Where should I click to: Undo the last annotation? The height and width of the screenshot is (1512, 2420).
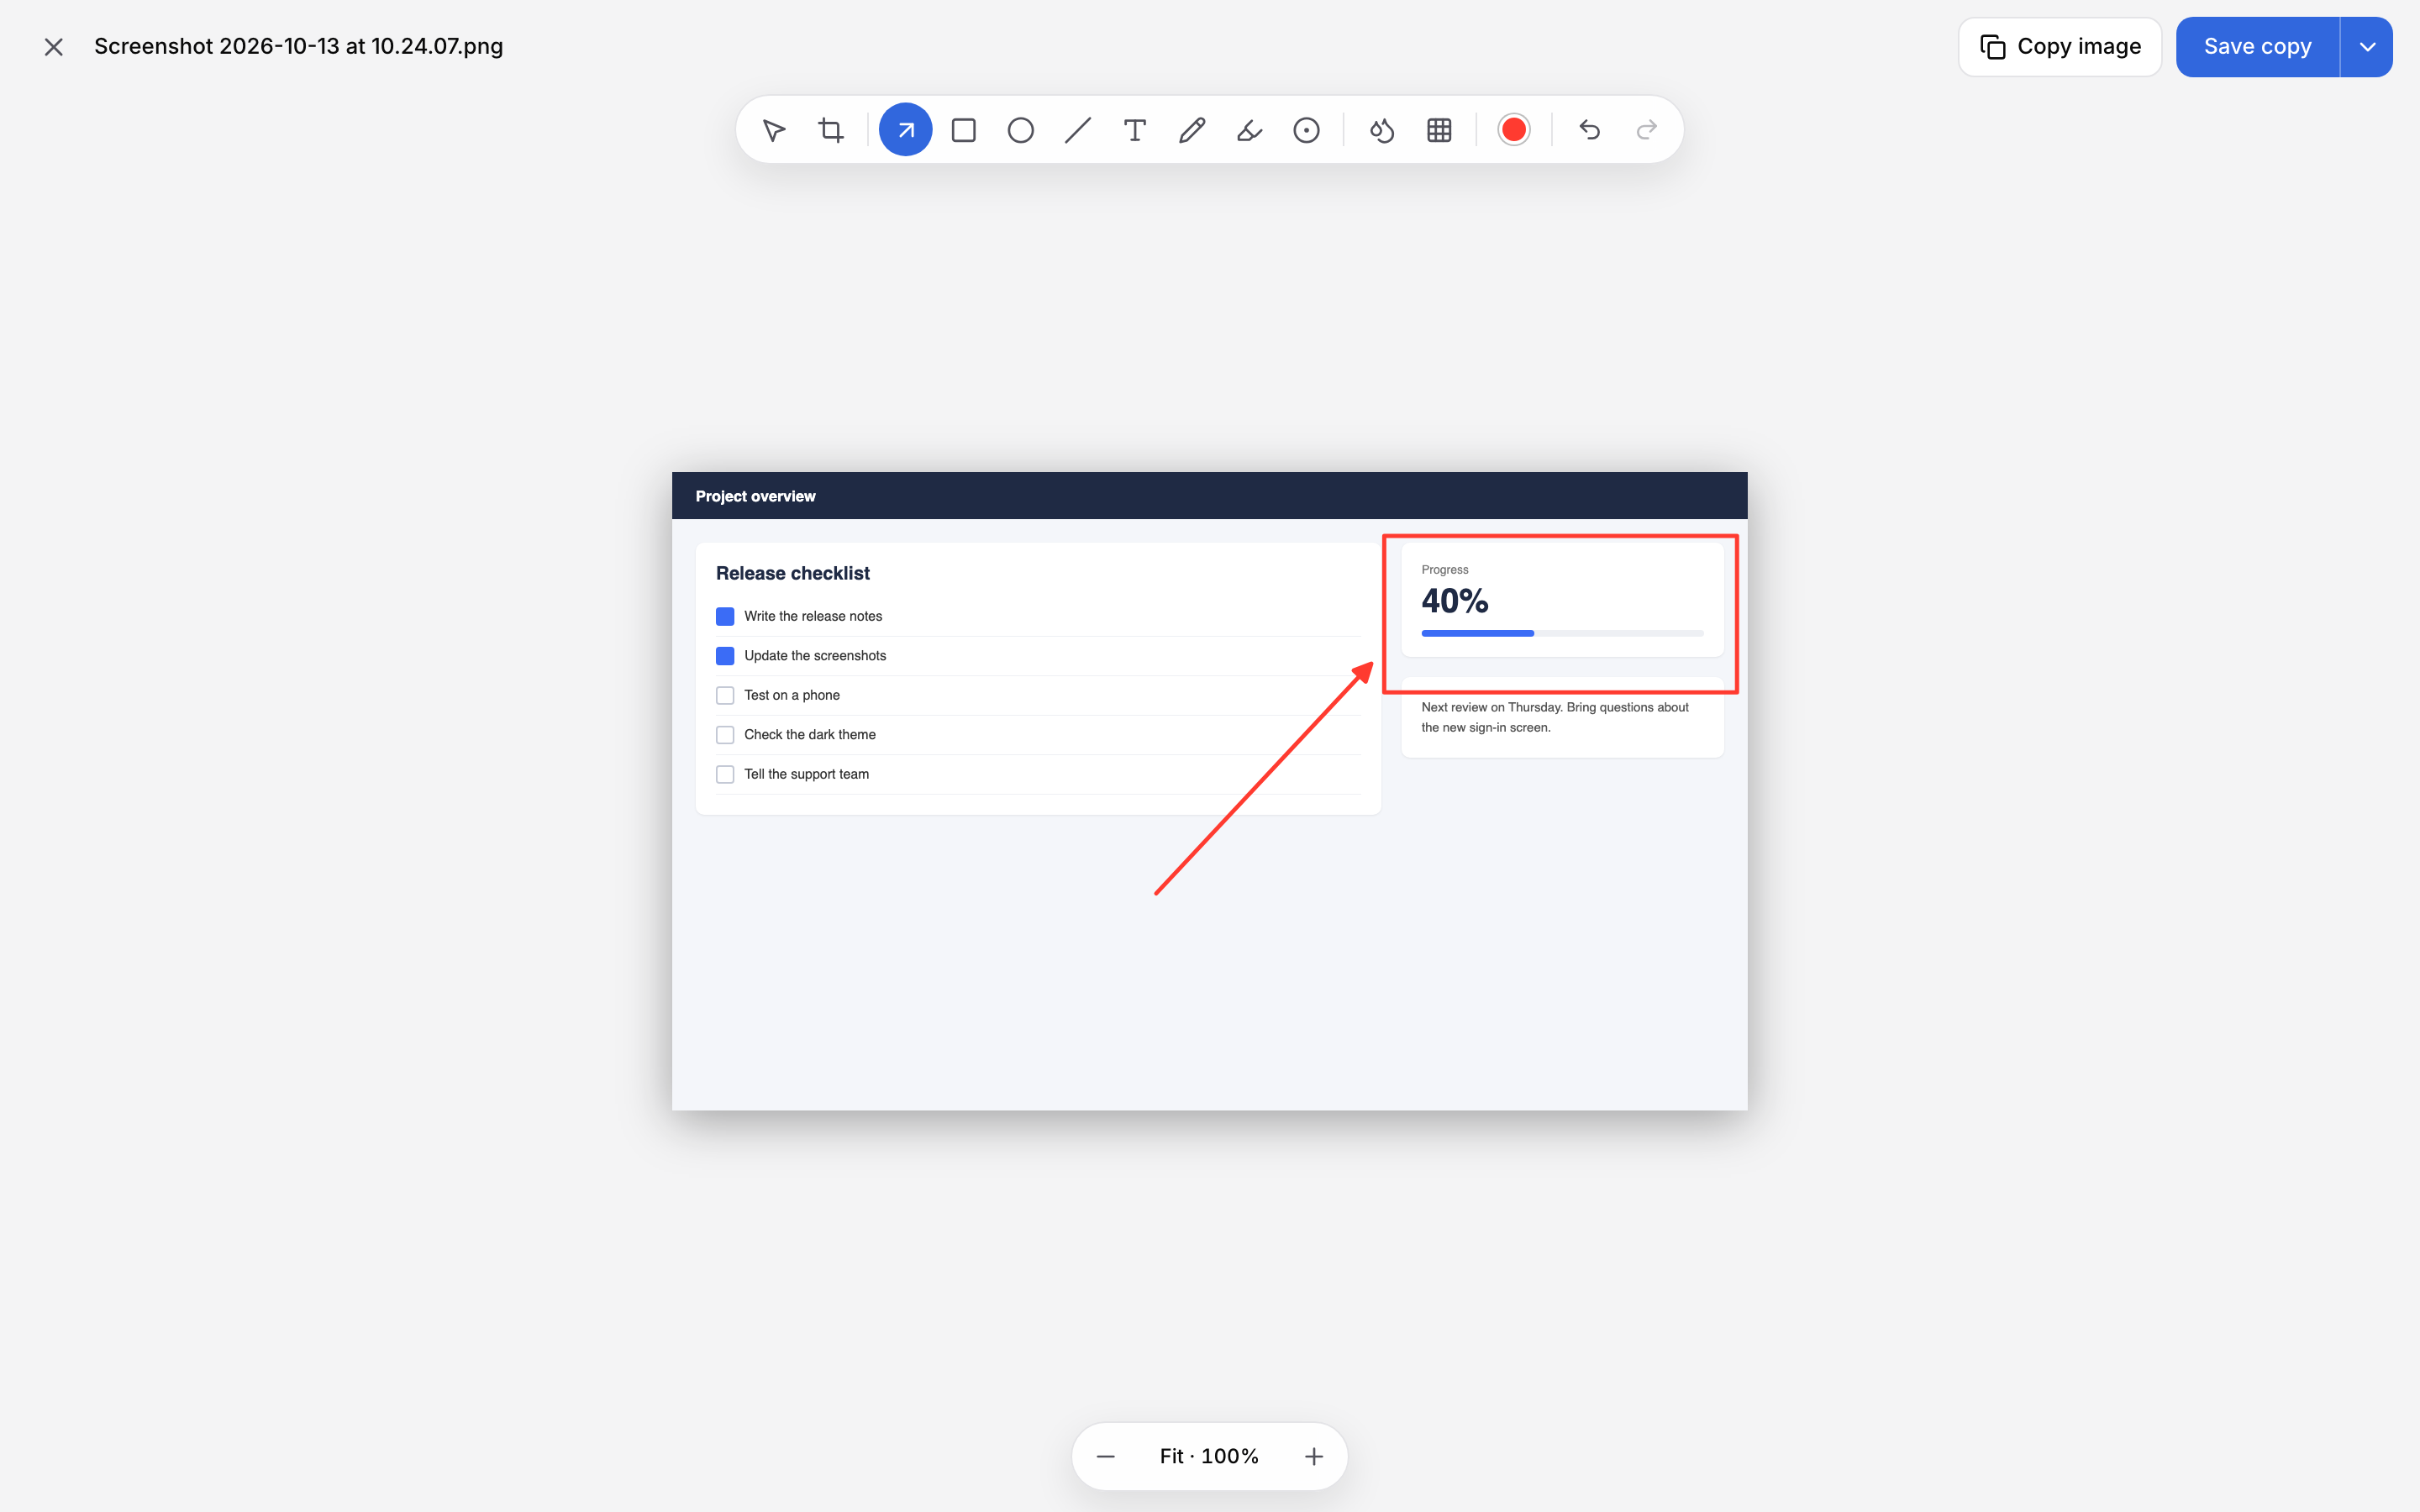click(1589, 130)
